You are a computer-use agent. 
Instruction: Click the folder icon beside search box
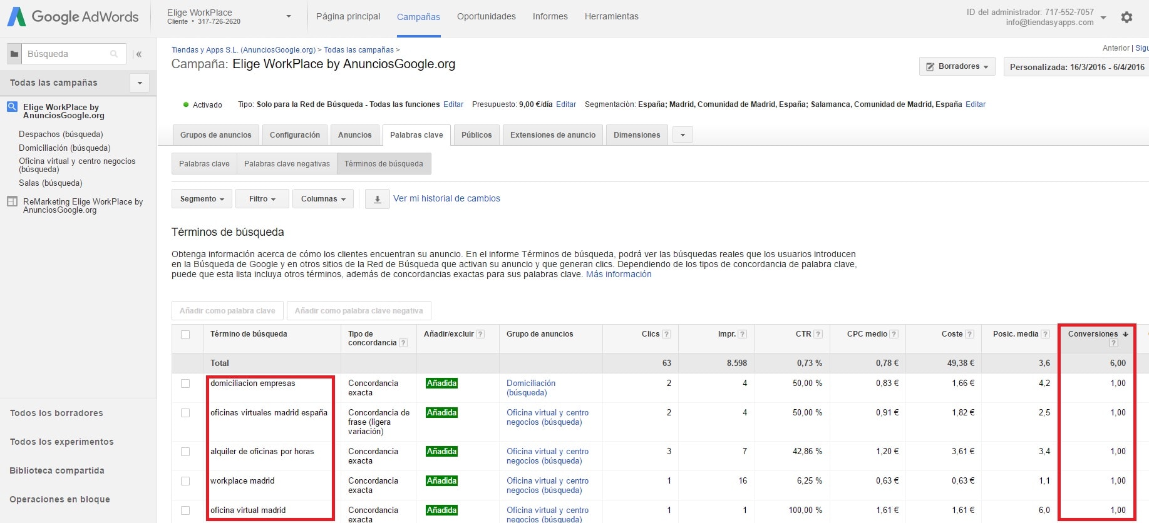[x=14, y=54]
